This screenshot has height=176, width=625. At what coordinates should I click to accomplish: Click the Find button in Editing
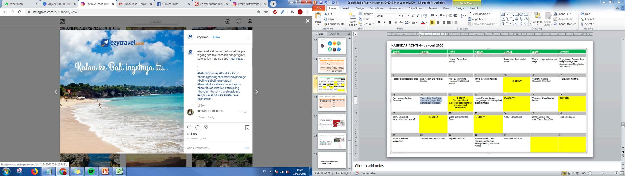click(x=586, y=14)
